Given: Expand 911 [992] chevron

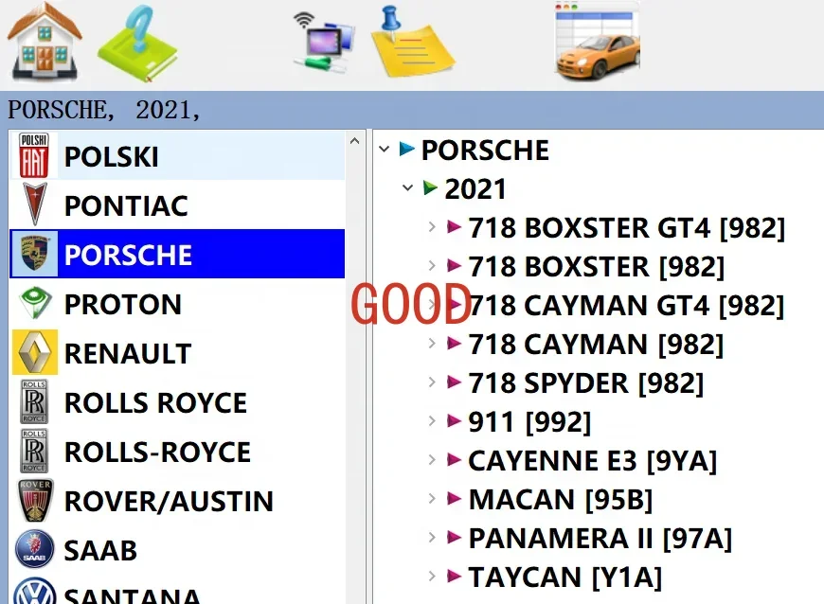Looking at the screenshot, I should pyautogui.click(x=432, y=421).
